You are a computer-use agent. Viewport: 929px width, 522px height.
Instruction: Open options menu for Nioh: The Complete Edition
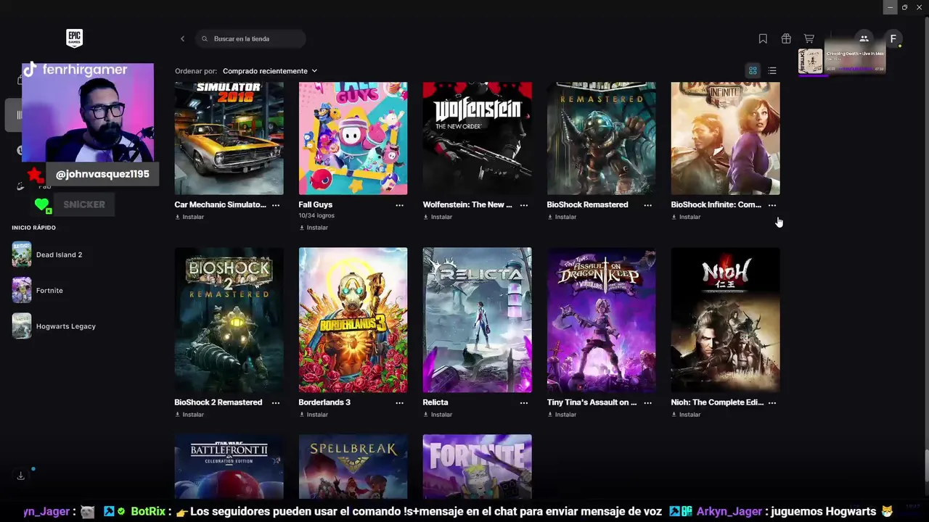[x=772, y=402]
